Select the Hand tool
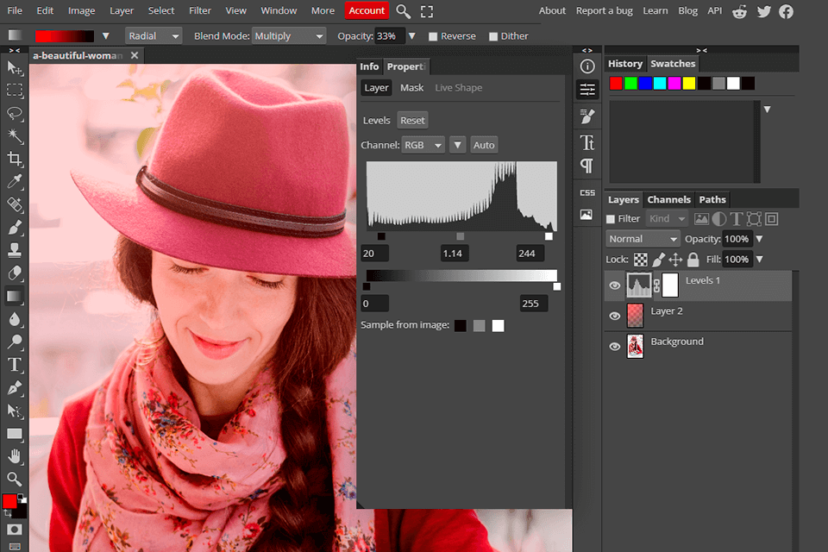Image resolution: width=828 pixels, height=552 pixels. click(15, 456)
